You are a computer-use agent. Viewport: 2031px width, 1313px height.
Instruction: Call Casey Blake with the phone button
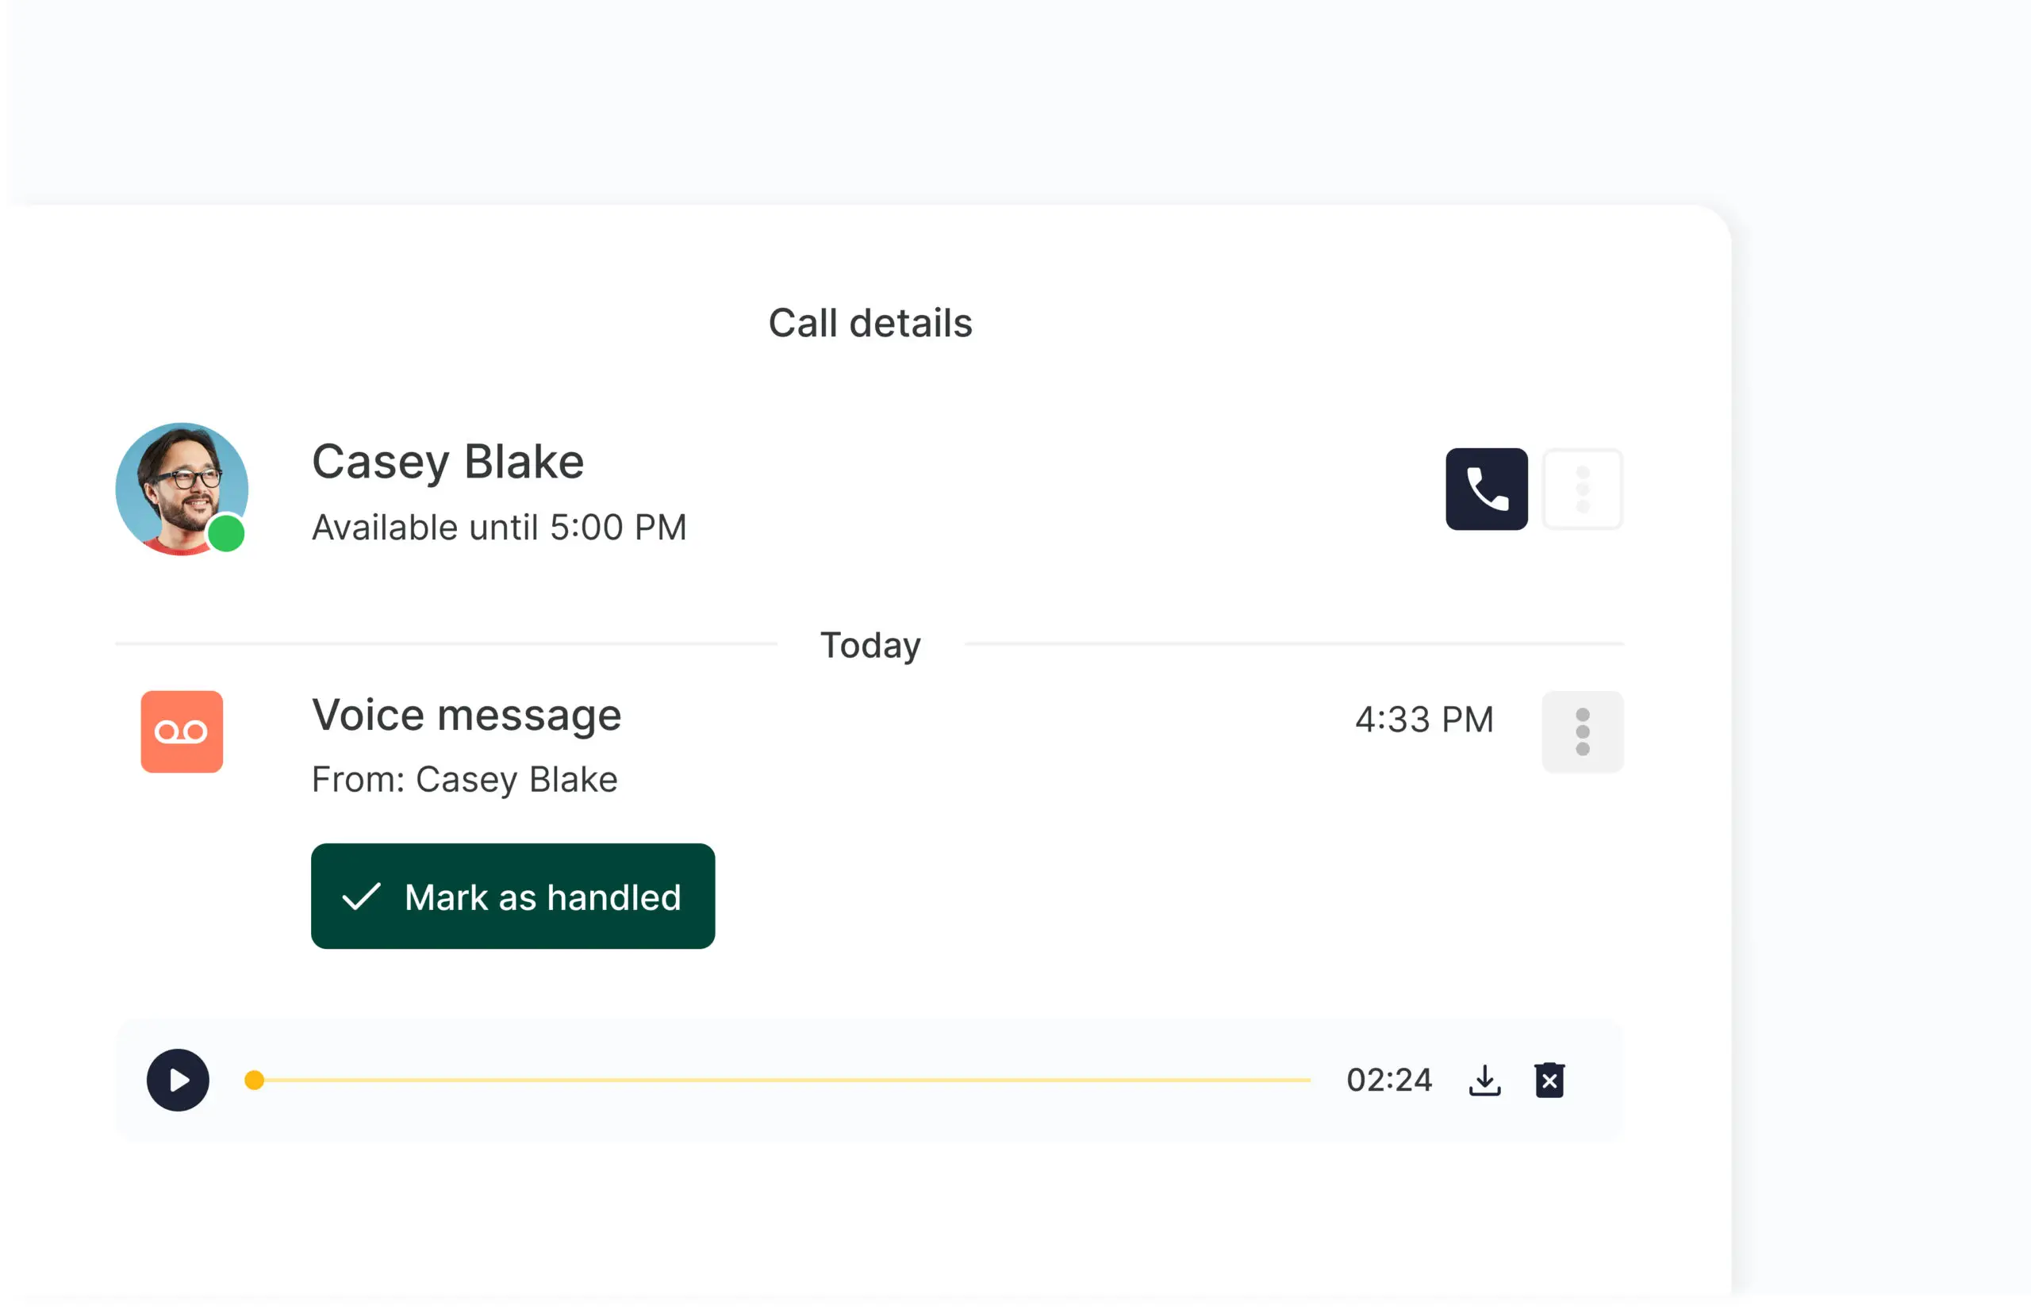[x=1485, y=489]
